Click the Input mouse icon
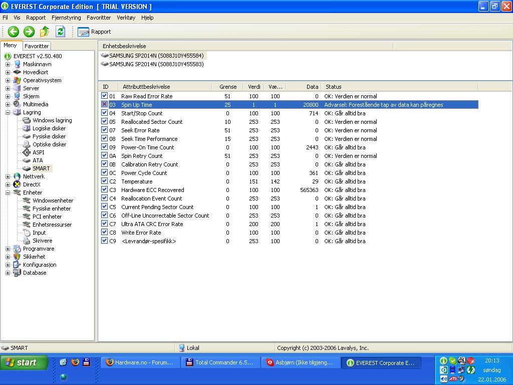 (27, 233)
